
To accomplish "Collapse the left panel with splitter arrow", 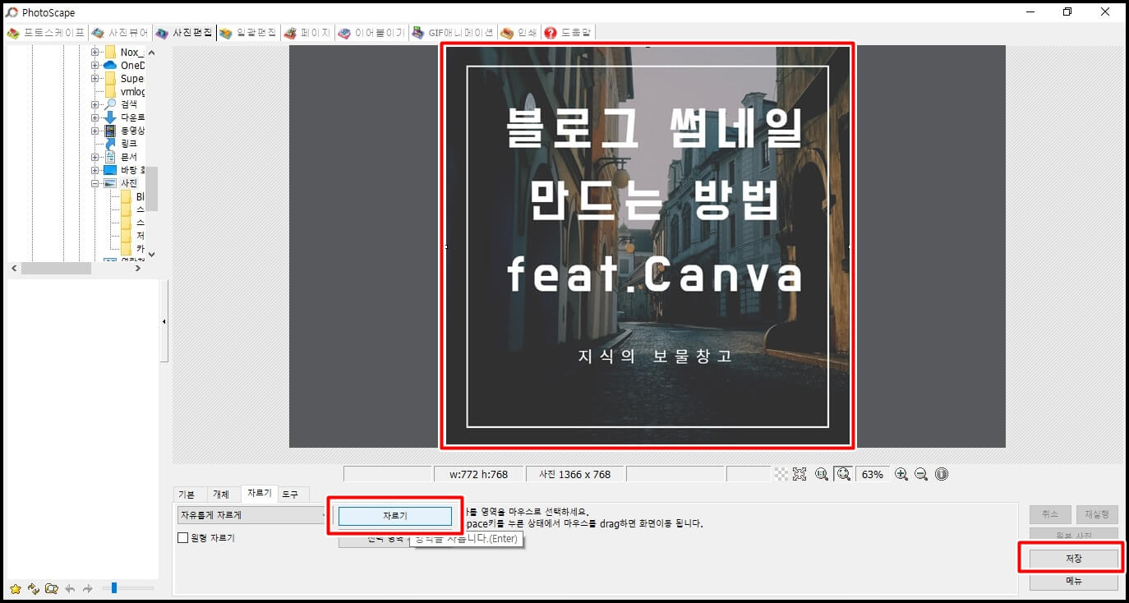I will [x=164, y=321].
